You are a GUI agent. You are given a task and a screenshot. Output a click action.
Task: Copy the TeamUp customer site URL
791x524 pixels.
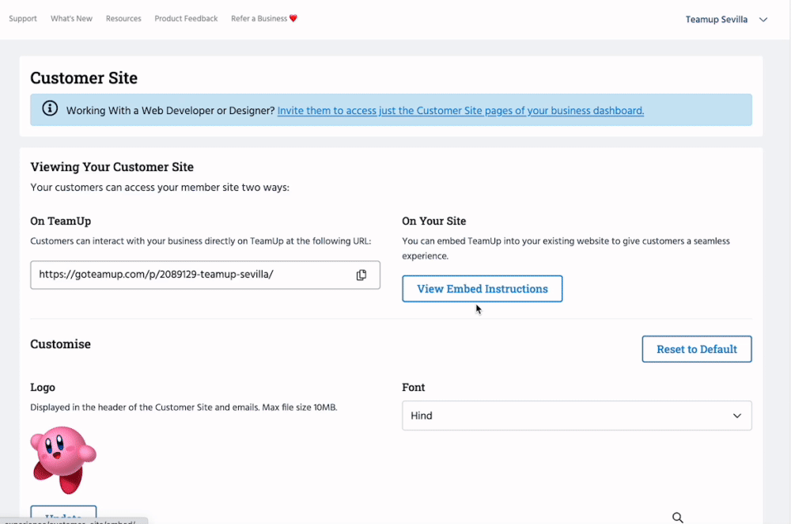[361, 275]
